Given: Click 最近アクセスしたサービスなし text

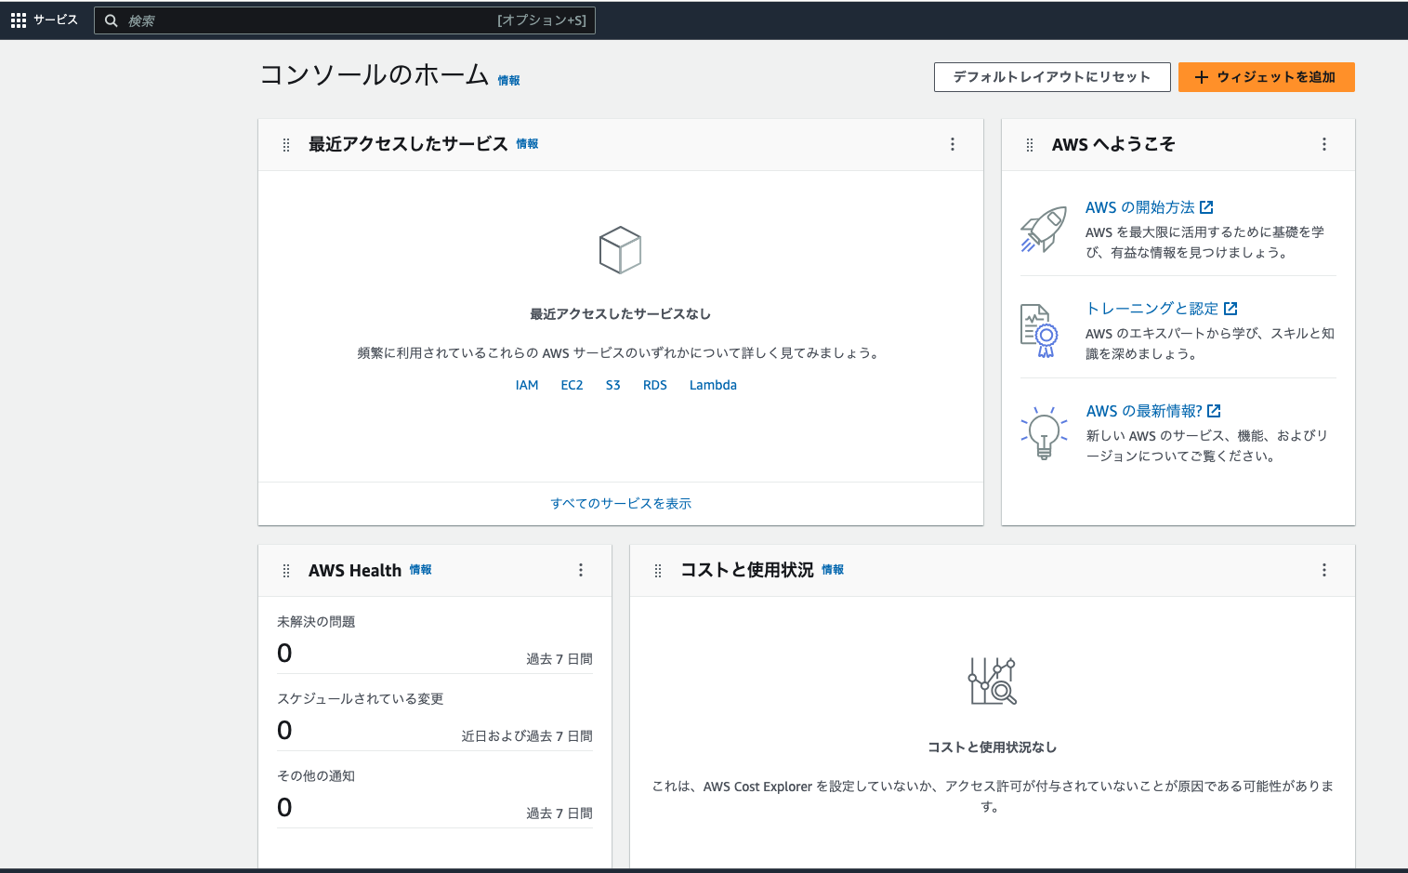Looking at the screenshot, I should [x=621, y=314].
